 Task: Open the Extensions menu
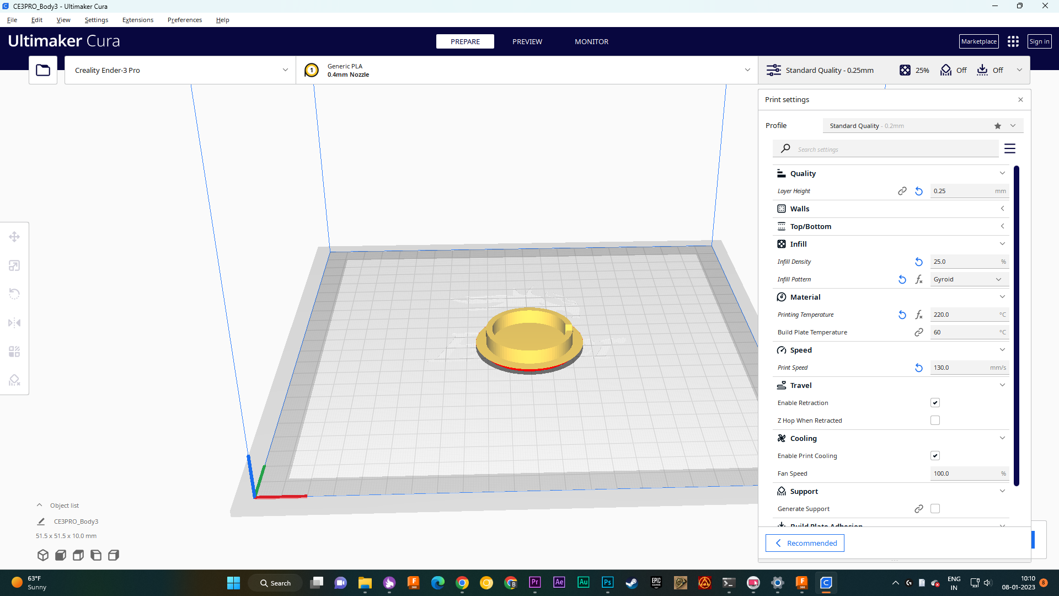[x=138, y=20]
